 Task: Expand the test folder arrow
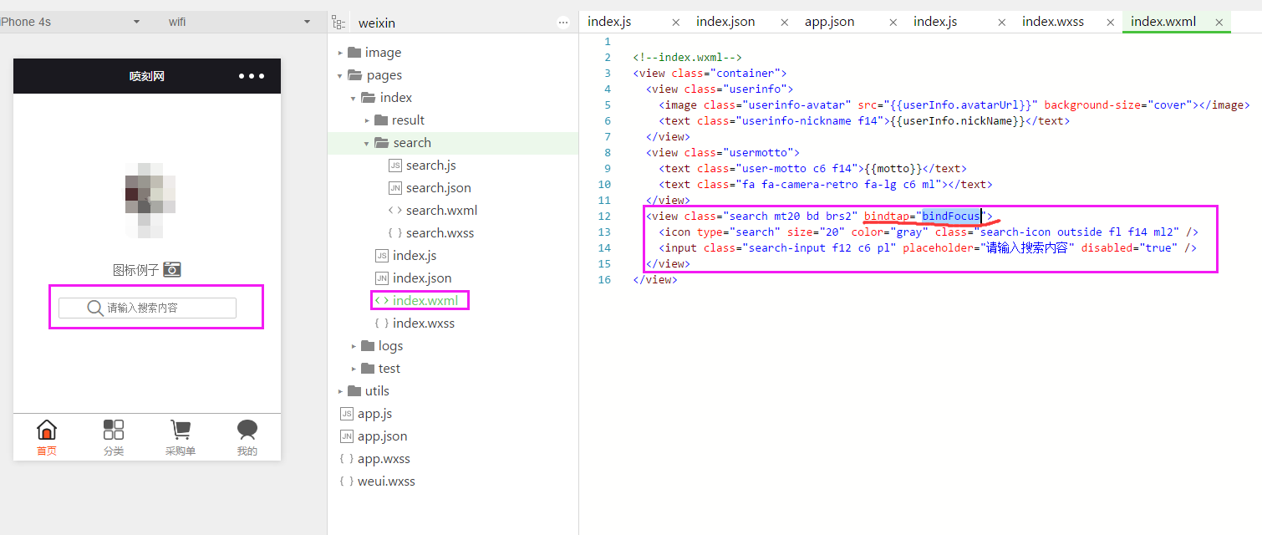354,369
